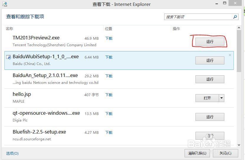This screenshot has width=245, height=160.
Task: Click the 关闭(C) close button
Action: pos(226,153)
